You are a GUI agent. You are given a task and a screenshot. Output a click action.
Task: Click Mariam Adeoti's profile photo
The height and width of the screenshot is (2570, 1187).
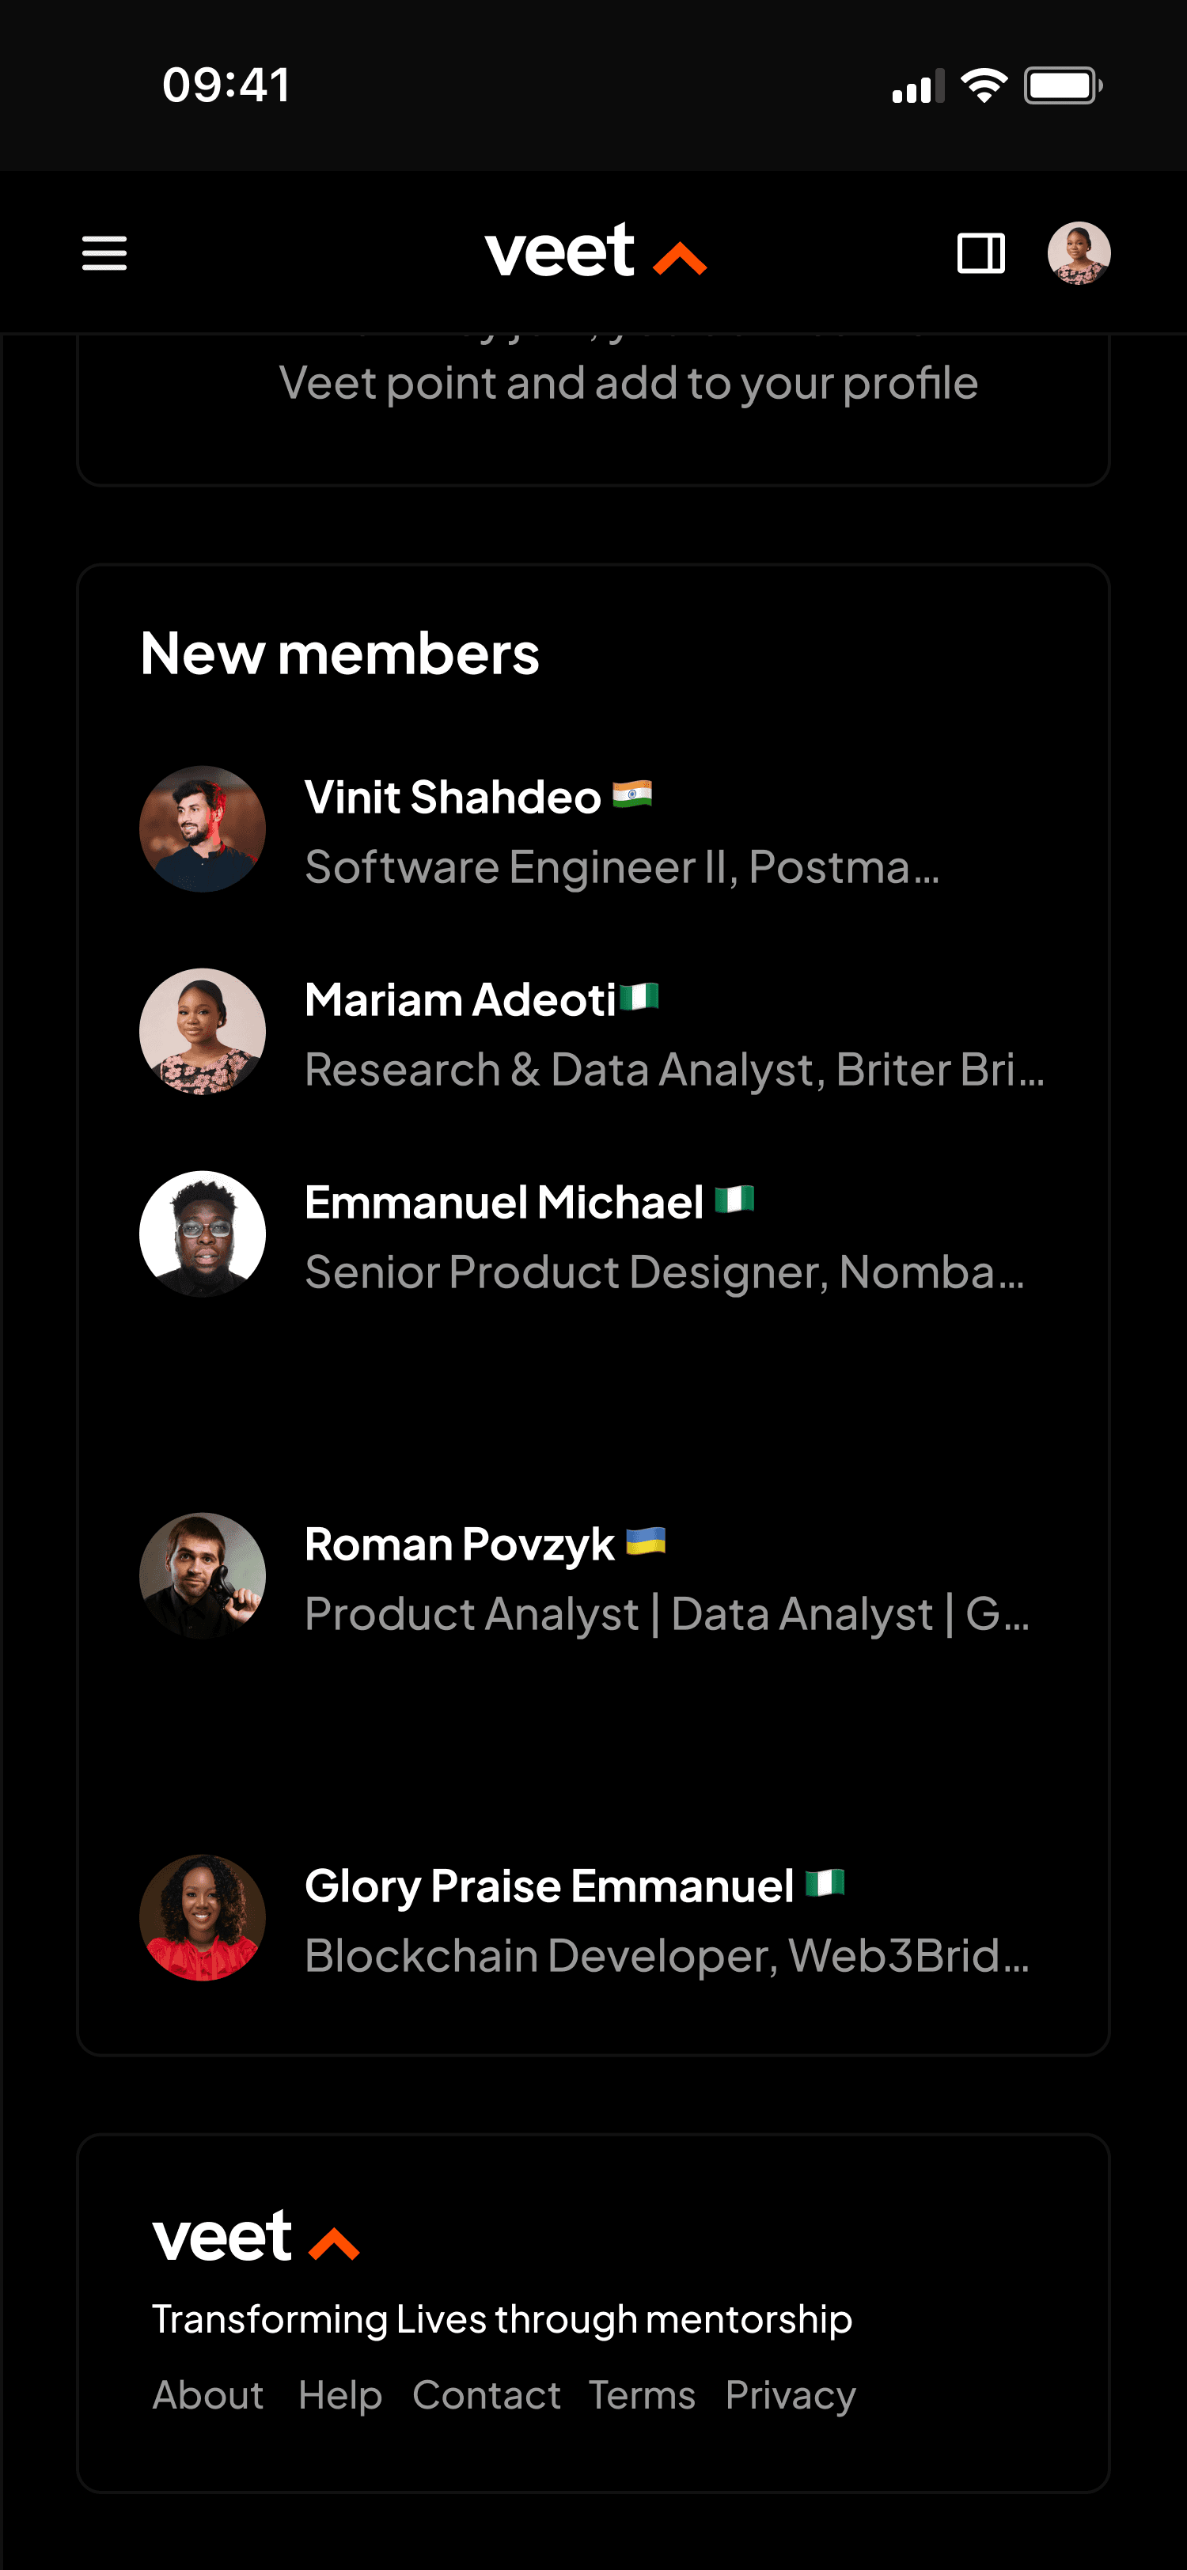(203, 1032)
